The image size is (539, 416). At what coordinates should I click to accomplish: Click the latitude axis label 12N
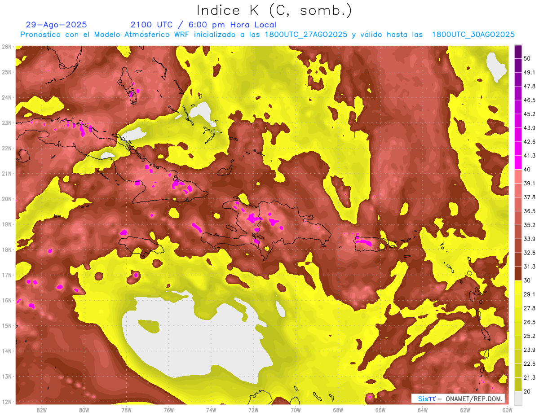(x=6, y=402)
